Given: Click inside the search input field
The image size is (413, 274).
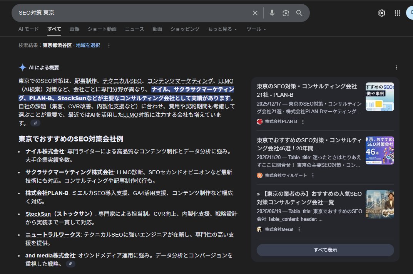Looking at the screenshot, I should pyautogui.click(x=115, y=13).
